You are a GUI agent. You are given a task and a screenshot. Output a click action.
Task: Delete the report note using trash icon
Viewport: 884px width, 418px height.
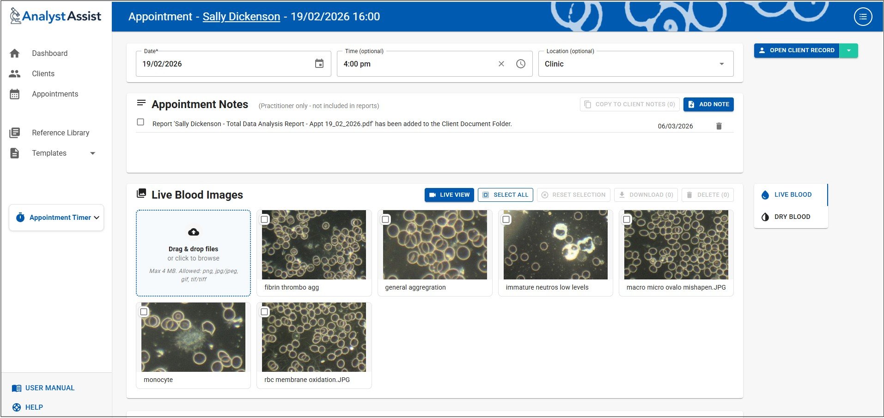point(719,126)
